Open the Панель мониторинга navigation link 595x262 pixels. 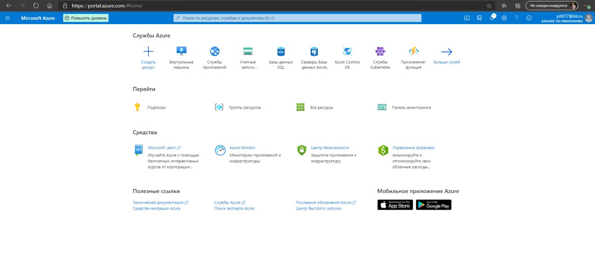click(411, 107)
